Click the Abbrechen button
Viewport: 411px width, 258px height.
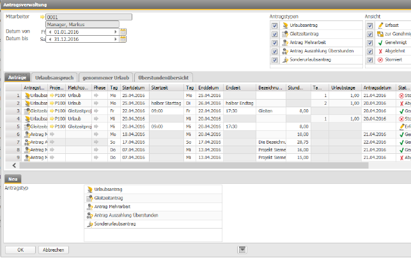[x=55, y=249]
